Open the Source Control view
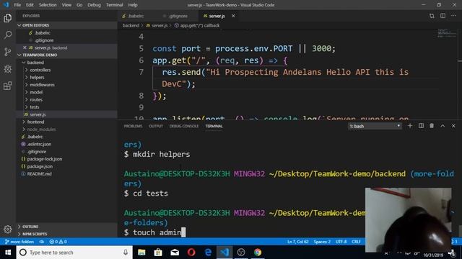The width and height of the screenshot is (462, 259). point(8,52)
